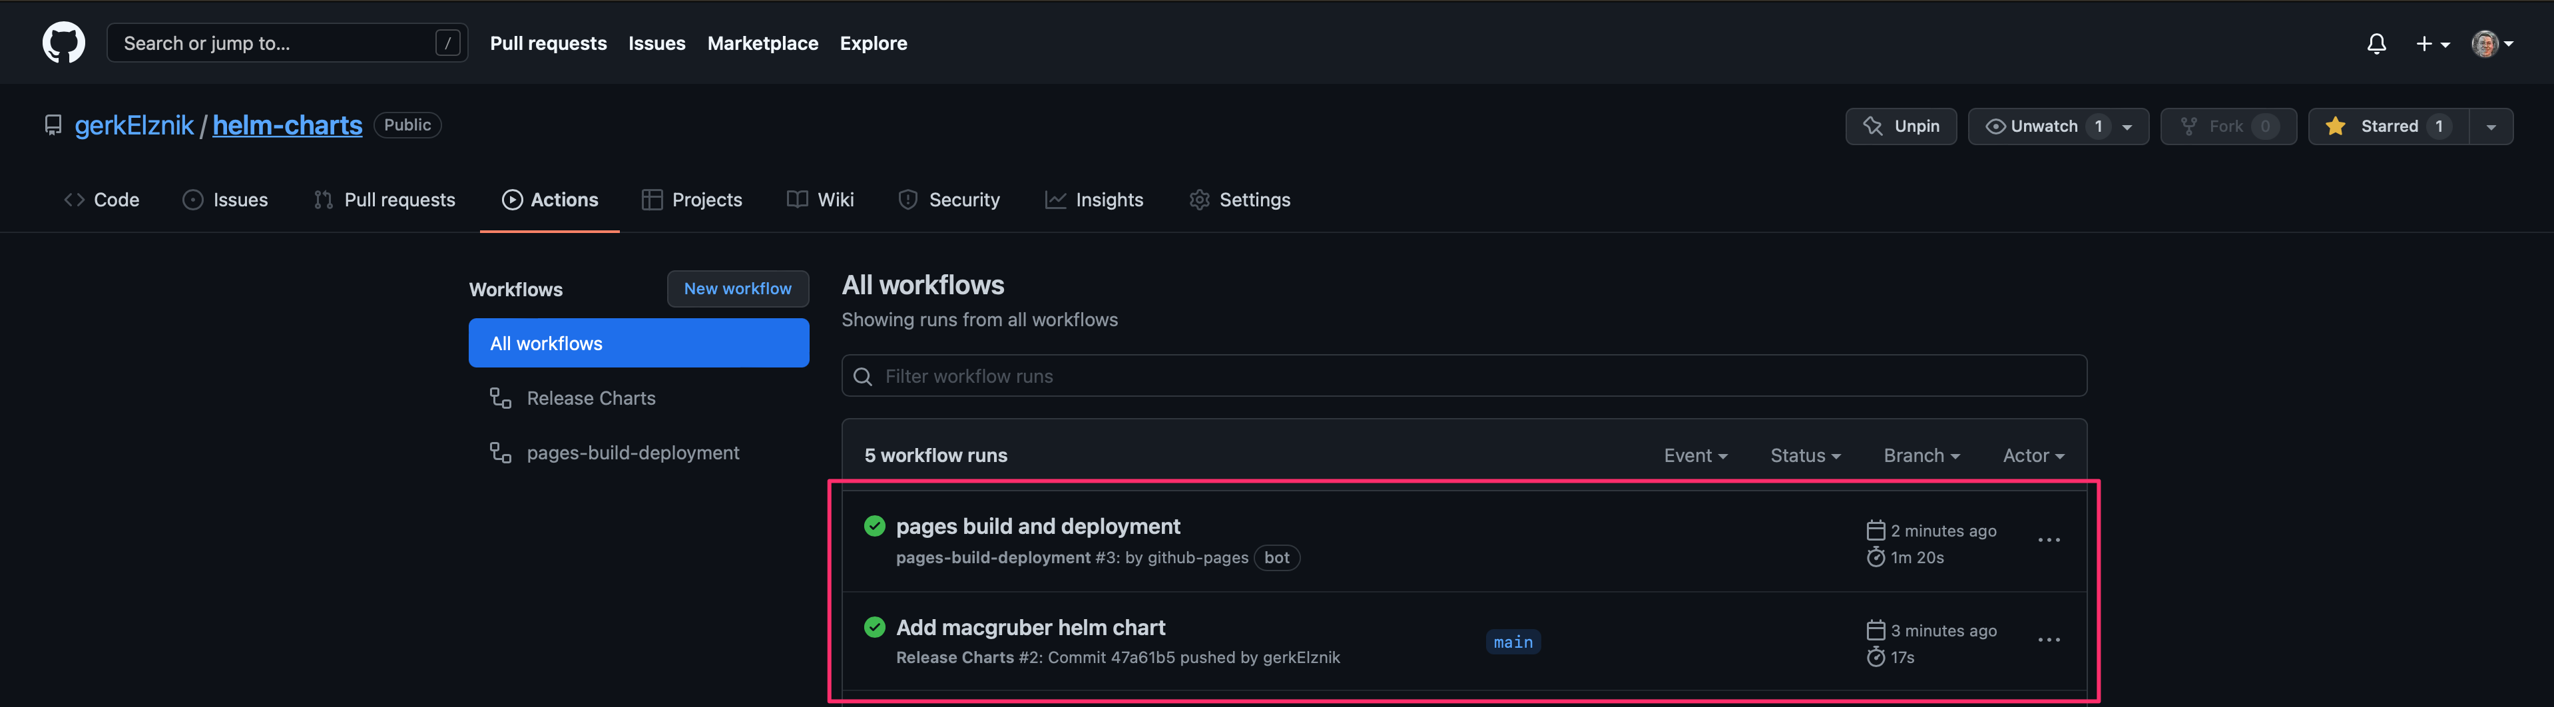Open the Actor filter dropdown

(2033, 455)
